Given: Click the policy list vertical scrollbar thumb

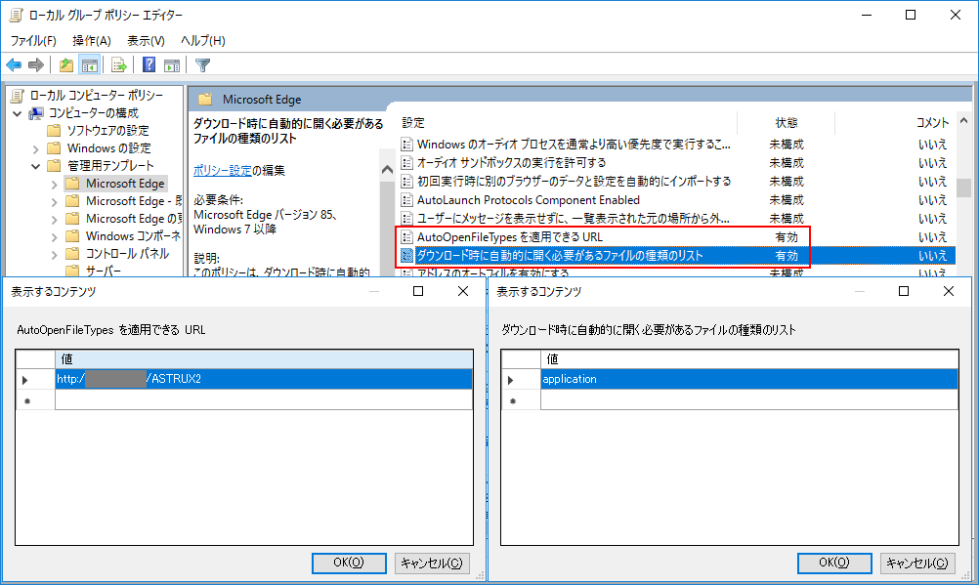Looking at the screenshot, I should (x=963, y=188).
